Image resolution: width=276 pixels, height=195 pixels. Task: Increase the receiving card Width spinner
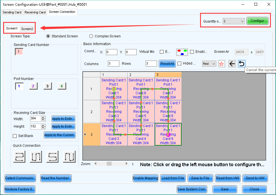point(43,117)
